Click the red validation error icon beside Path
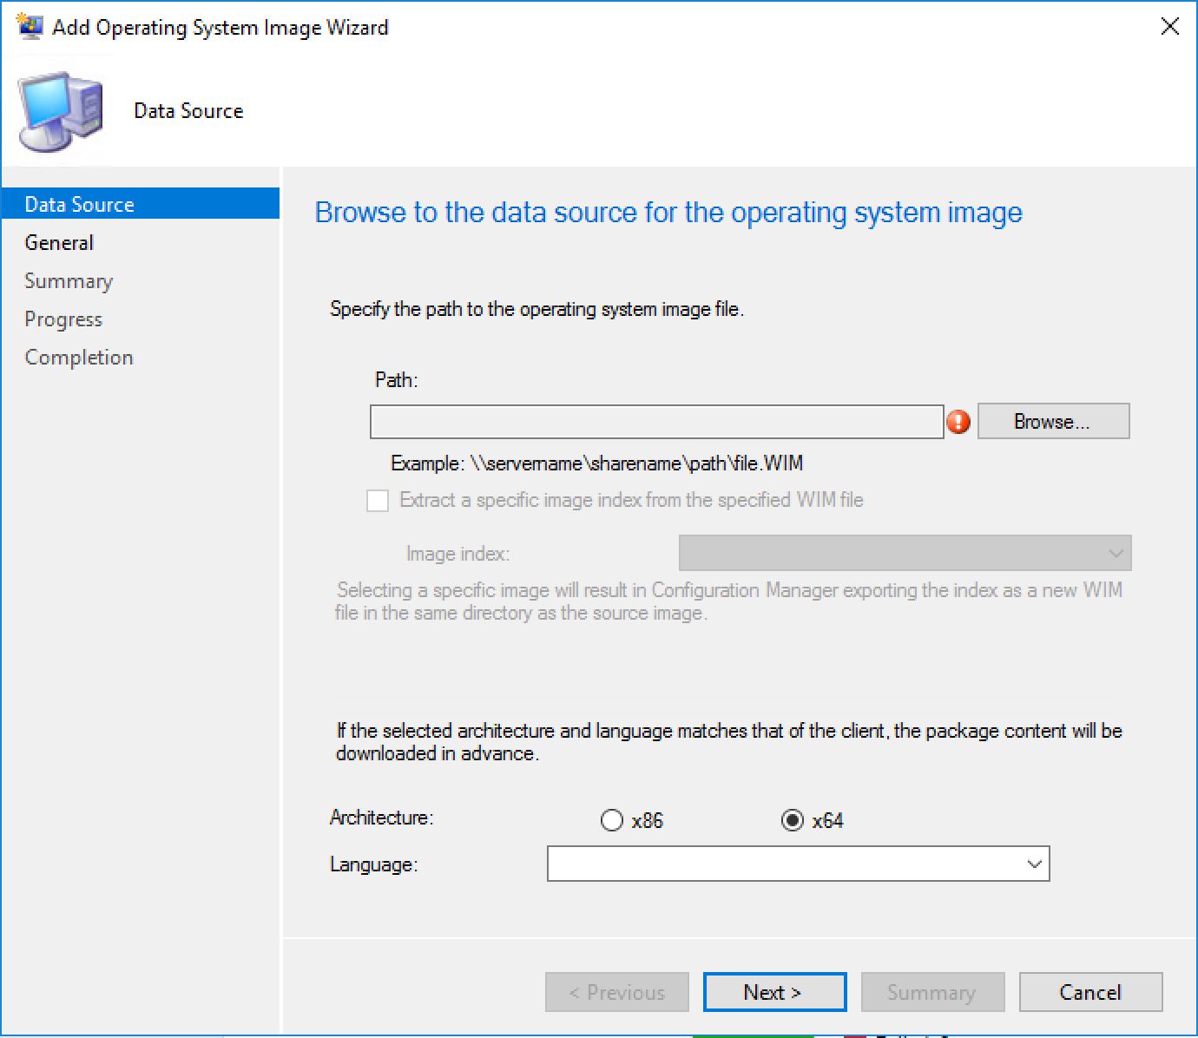 click(x=958, y=422)
